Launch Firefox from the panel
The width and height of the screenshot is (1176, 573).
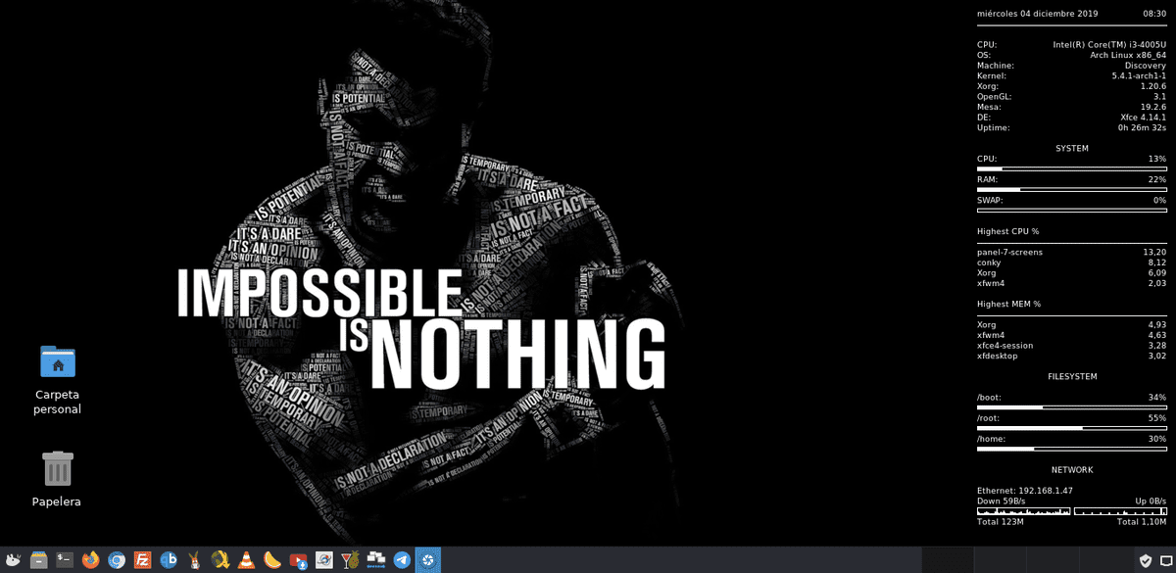pyautogui.click(x=91, y=560)
